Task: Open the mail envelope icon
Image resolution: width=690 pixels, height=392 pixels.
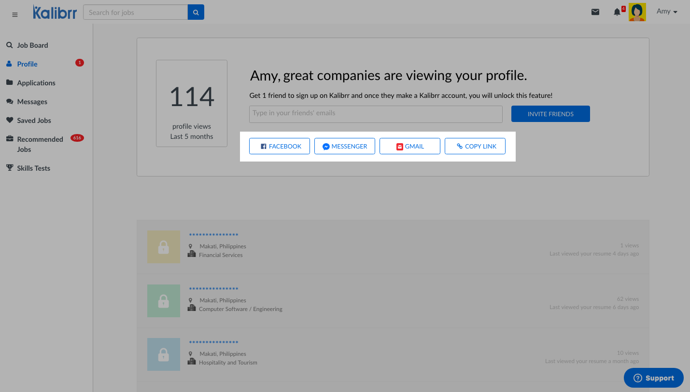Action: tap(595, 12)
